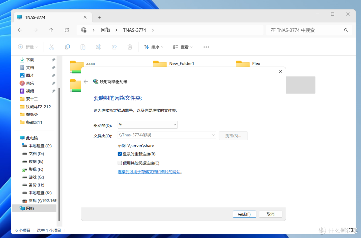Click the Copy icon in toolbar
The image size is (361, 238).
tap(67, 47)
